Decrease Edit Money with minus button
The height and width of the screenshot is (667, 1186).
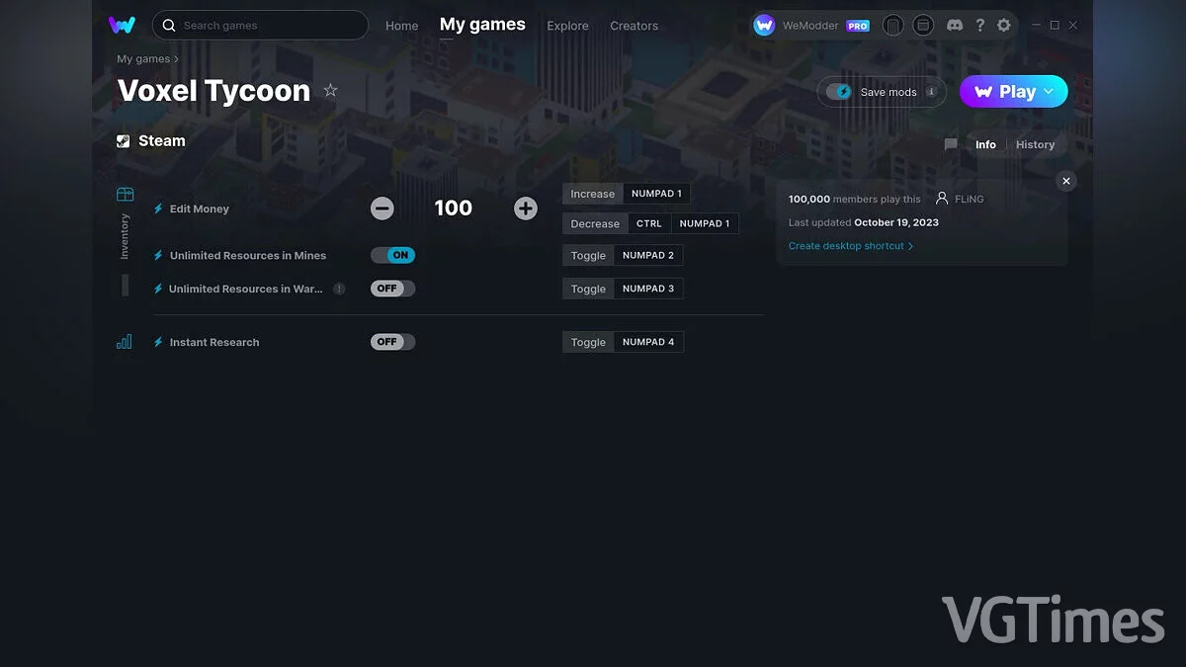(x=382, y=208)
